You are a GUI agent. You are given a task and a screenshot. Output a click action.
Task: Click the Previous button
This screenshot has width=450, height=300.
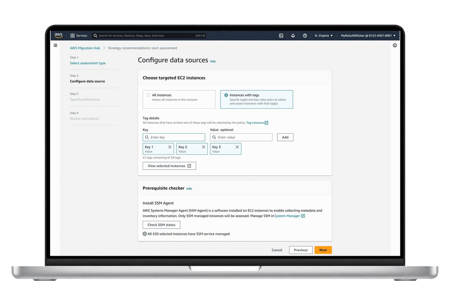pyautogui.click(x=301, y=250)
